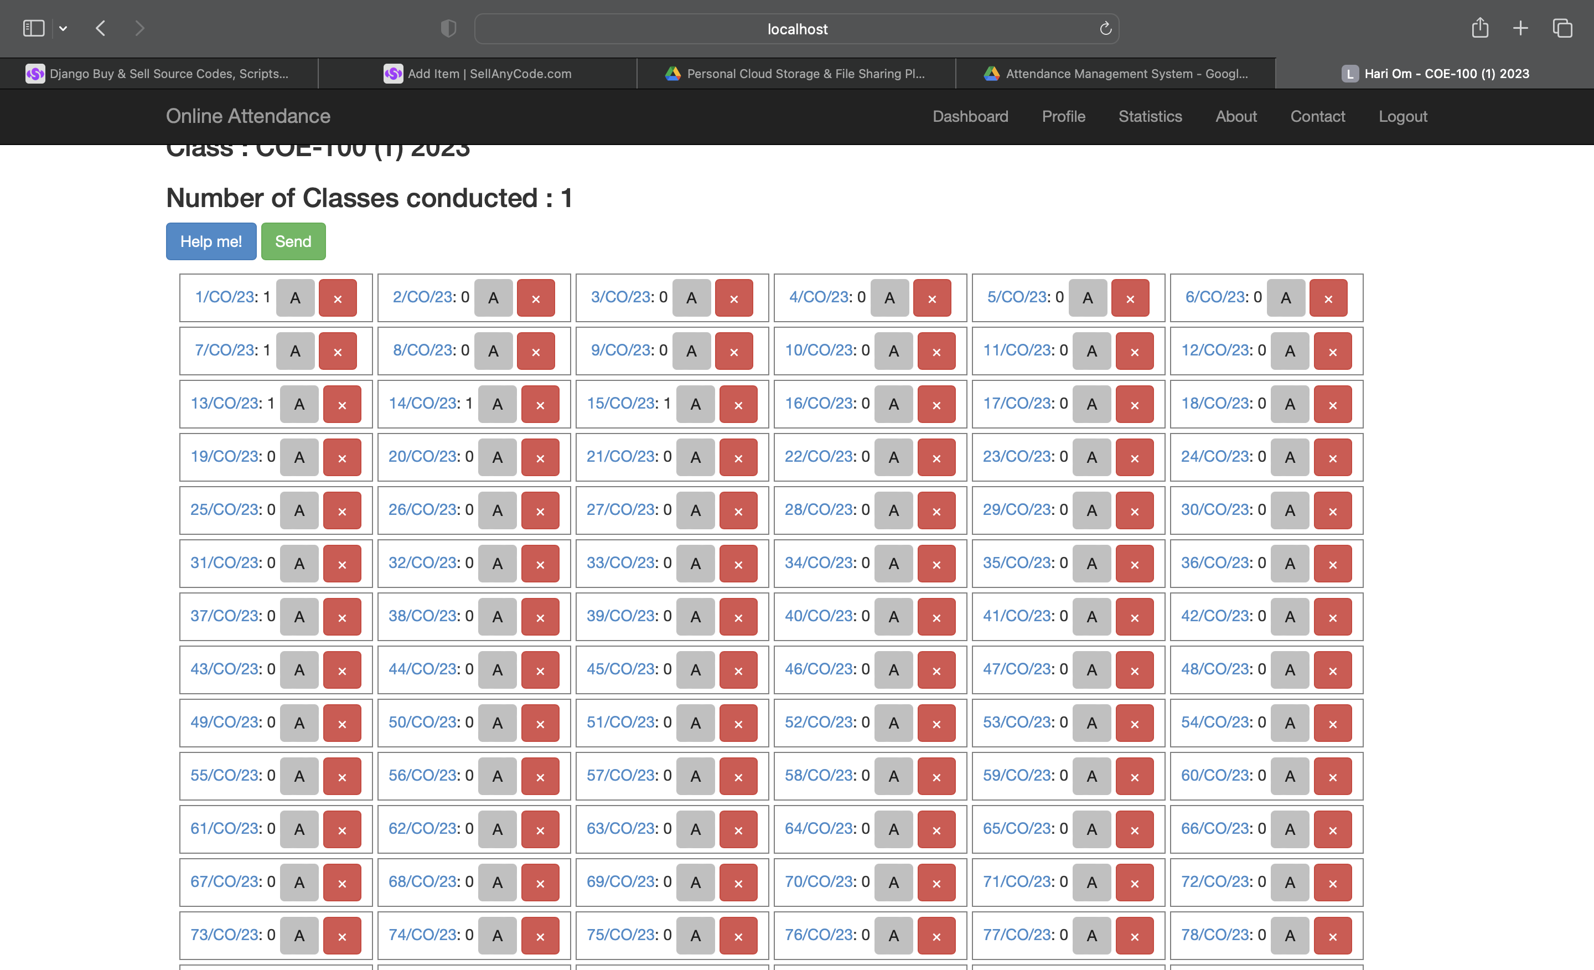
Task: Toggle the A button for 61/CO/23
Action: (x=299, y=829)
